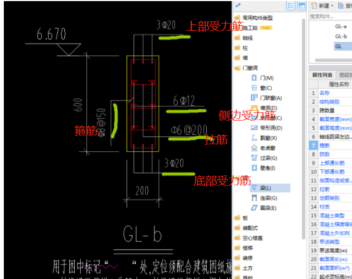Image resolution: width=352 pixels, height=279 pixels.
Task: Open the 新建 dropdown arrow
Action: [x=332, y=6]
